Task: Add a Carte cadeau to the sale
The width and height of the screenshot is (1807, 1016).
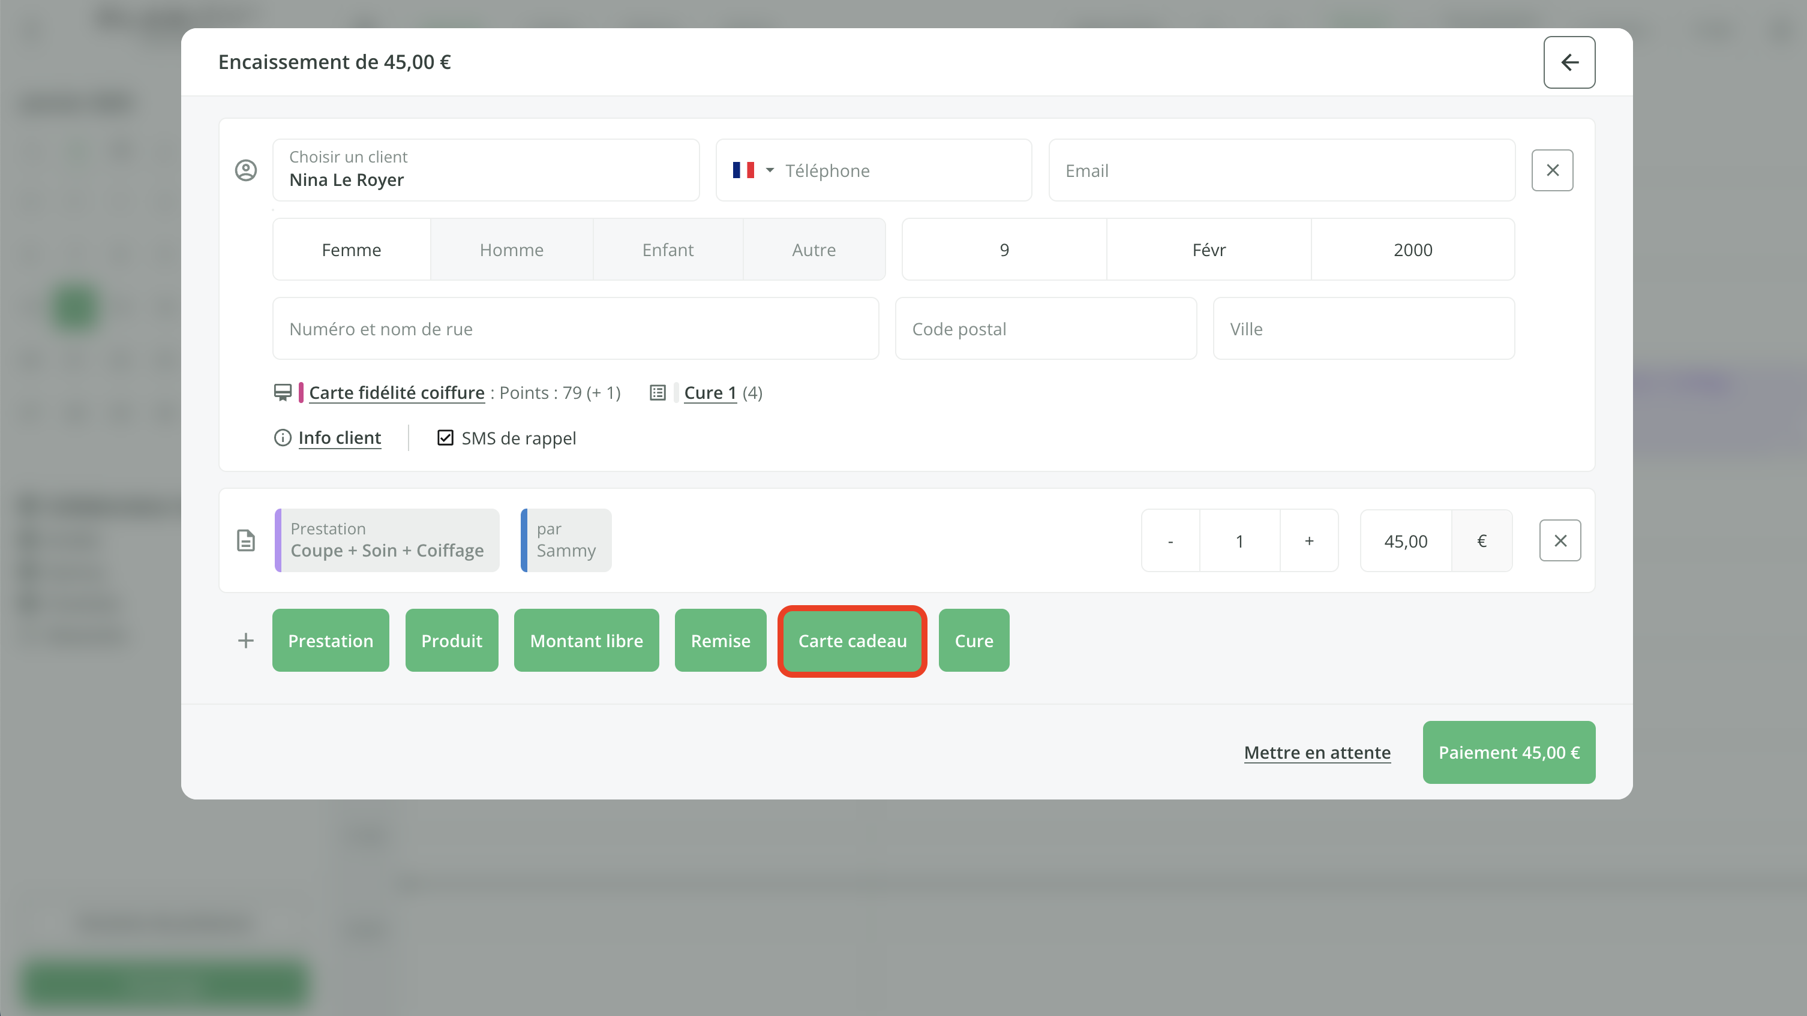Action: tap(851, 641)
